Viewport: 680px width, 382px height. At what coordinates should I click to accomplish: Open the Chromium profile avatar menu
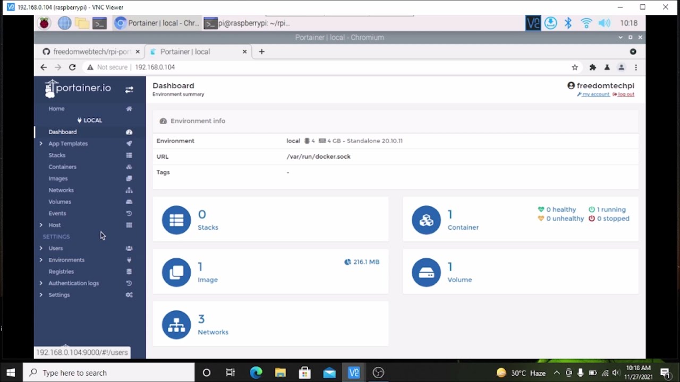[621, 67]
